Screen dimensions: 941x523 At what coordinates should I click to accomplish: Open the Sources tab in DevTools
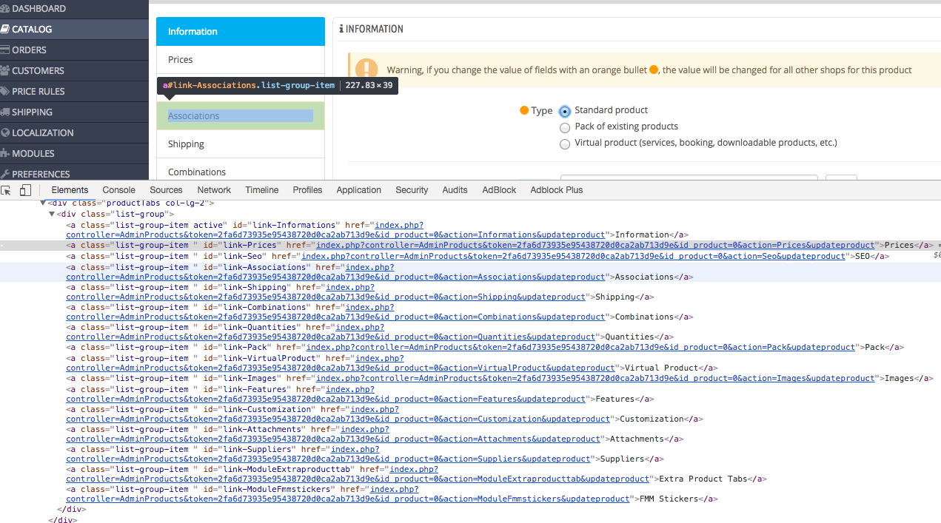(166, 190)
